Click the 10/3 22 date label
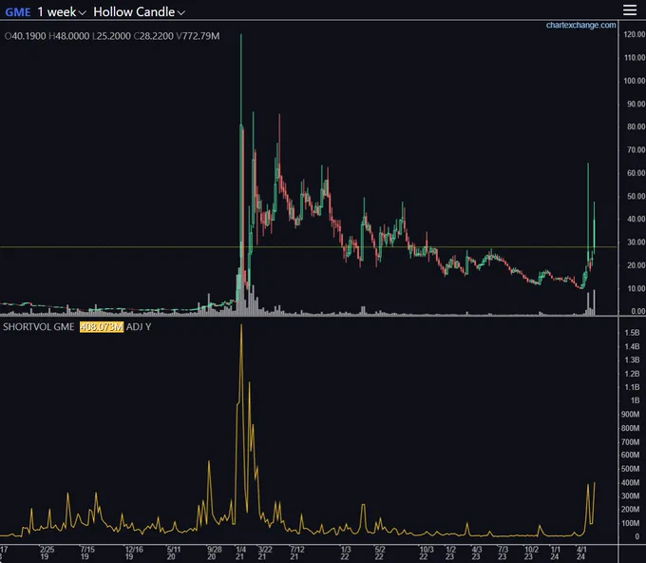The image size is (646, 563). [x=426, y=553]
